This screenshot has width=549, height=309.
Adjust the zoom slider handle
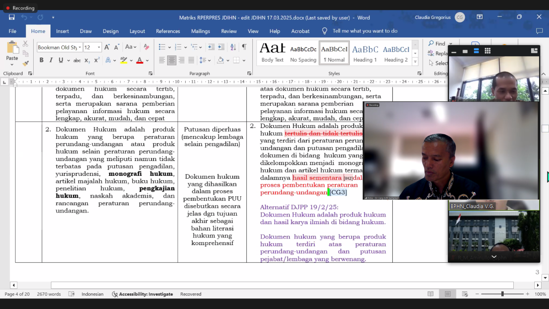point(502,294)
